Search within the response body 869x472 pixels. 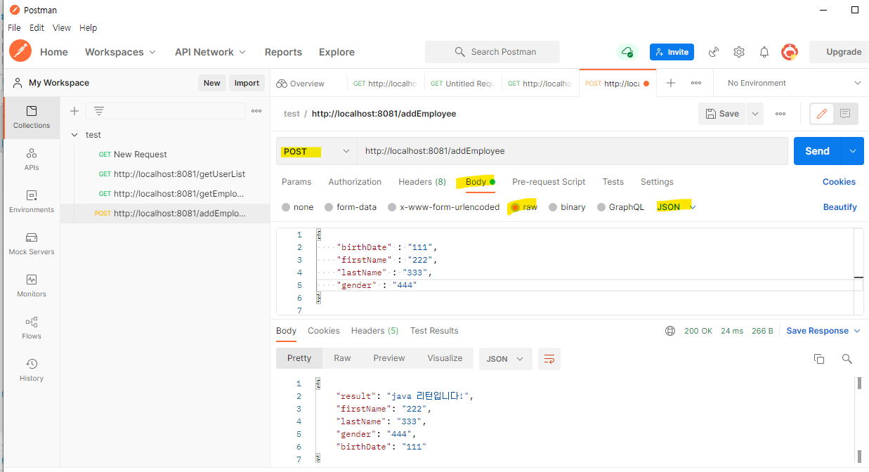pyautogui.click(x=847, y=359)
